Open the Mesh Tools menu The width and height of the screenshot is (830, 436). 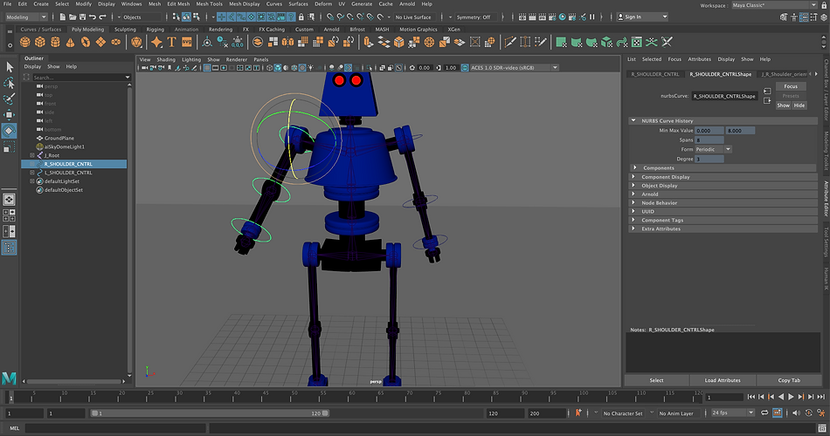[209, 3]
